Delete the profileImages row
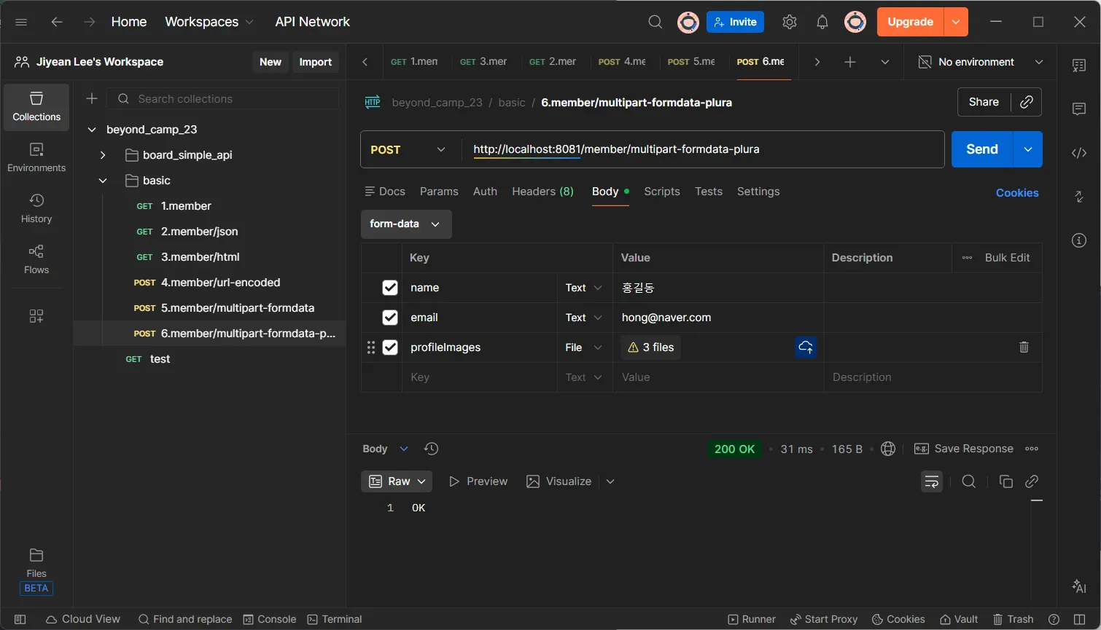 [x=1024, y=347]
